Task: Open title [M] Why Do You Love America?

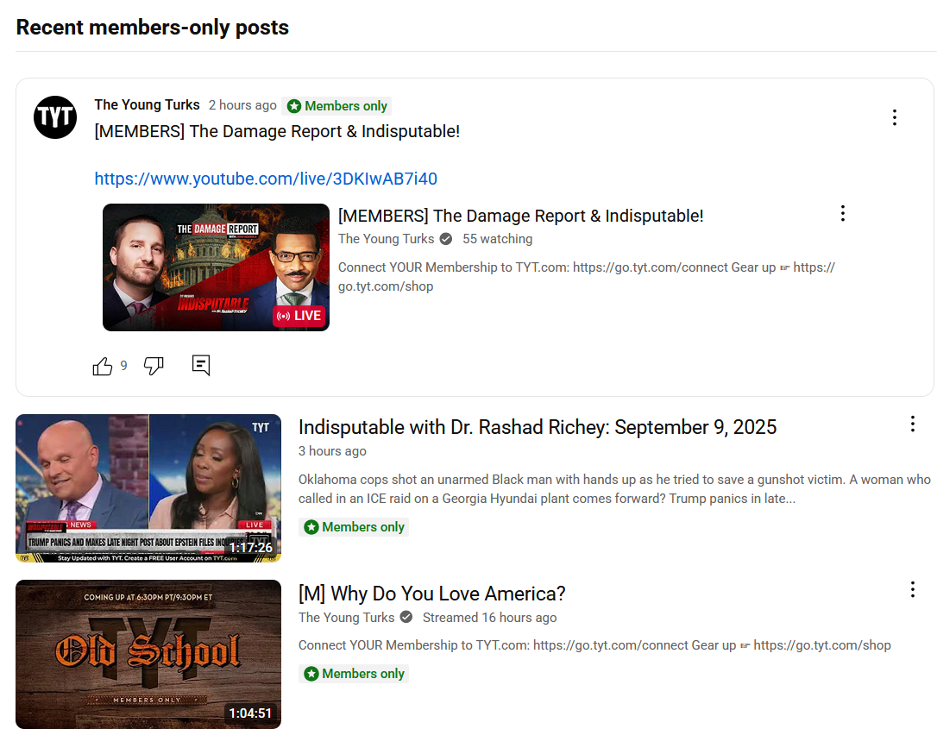Action: point(432,594)
